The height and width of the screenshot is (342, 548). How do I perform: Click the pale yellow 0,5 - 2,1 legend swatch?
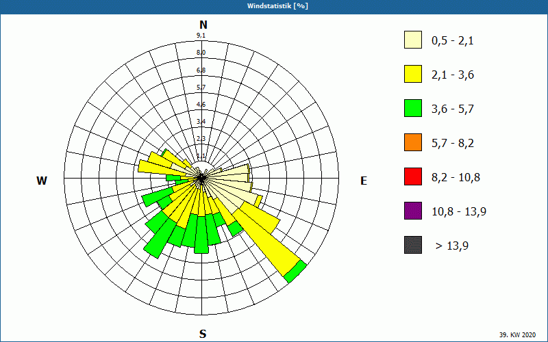click(413, 40)
